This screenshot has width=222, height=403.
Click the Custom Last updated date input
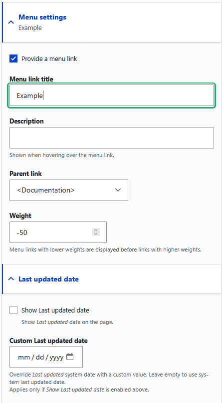click(46, 357)
